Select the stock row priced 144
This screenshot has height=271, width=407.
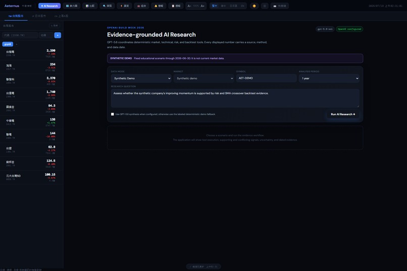tap(31, 136)
